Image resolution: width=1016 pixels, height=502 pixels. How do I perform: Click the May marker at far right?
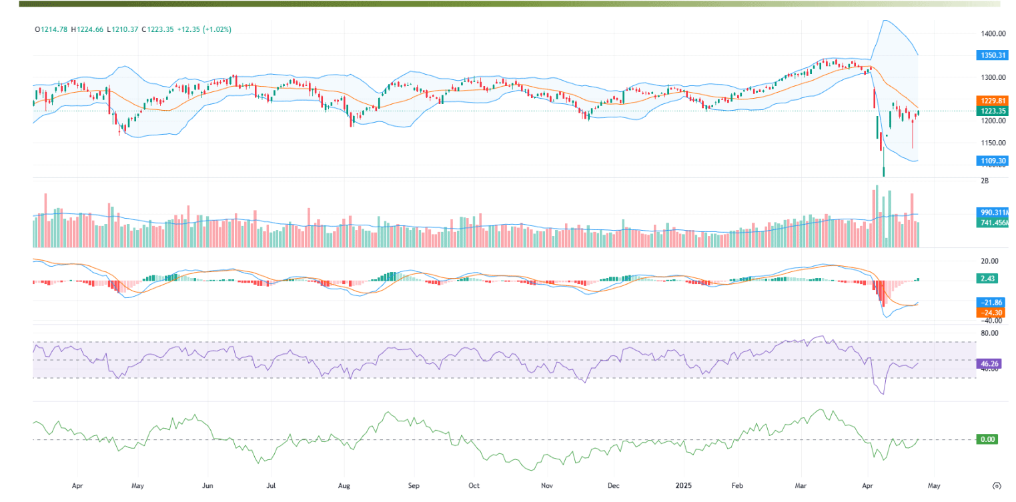pyautogui.click(x=934, y=486)
